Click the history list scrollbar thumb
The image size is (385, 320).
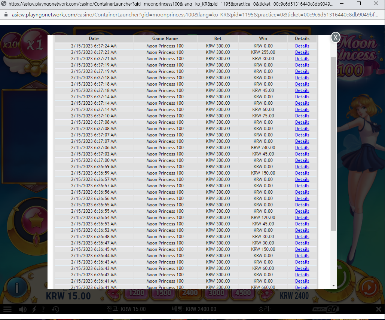pyautogui.click(x=333, y=144)
